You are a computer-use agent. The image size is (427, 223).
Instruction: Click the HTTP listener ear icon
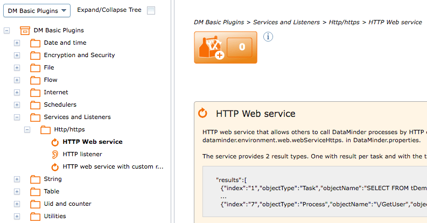pos(55,155)
